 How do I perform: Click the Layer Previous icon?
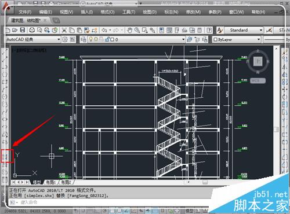[197, 39]
